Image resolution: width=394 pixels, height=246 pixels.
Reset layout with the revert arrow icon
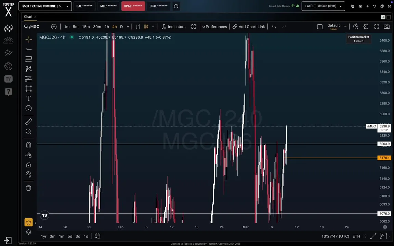click(375, 6)
